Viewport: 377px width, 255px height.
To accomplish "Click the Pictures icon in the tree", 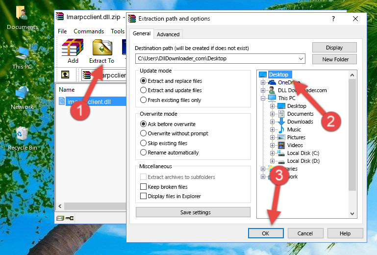I will point(281,137).
